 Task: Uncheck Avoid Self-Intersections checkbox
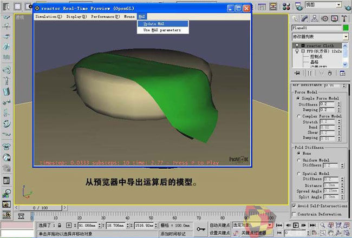(x=294, y=206)
